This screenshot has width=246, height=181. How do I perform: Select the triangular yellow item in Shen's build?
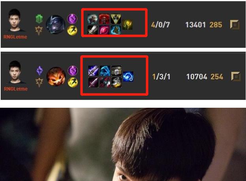click(x=116, y=19)
